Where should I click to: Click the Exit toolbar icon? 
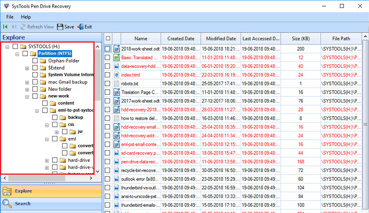click(80, 27)
